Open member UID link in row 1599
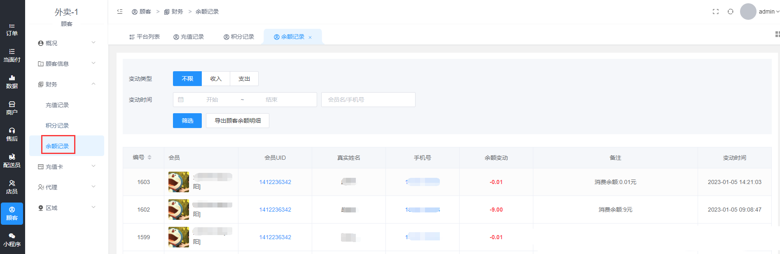Image resolution: width=780 pixels, height=254 pixels. pos(275,237)
